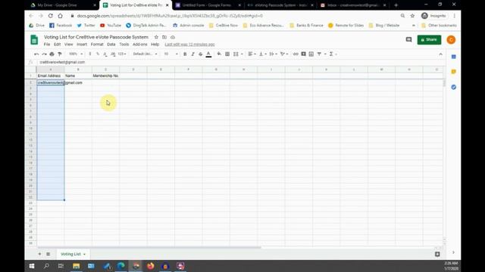Open the text rotation dropdown
Viewport: 485px width, 272px height.
click(284, 54)
